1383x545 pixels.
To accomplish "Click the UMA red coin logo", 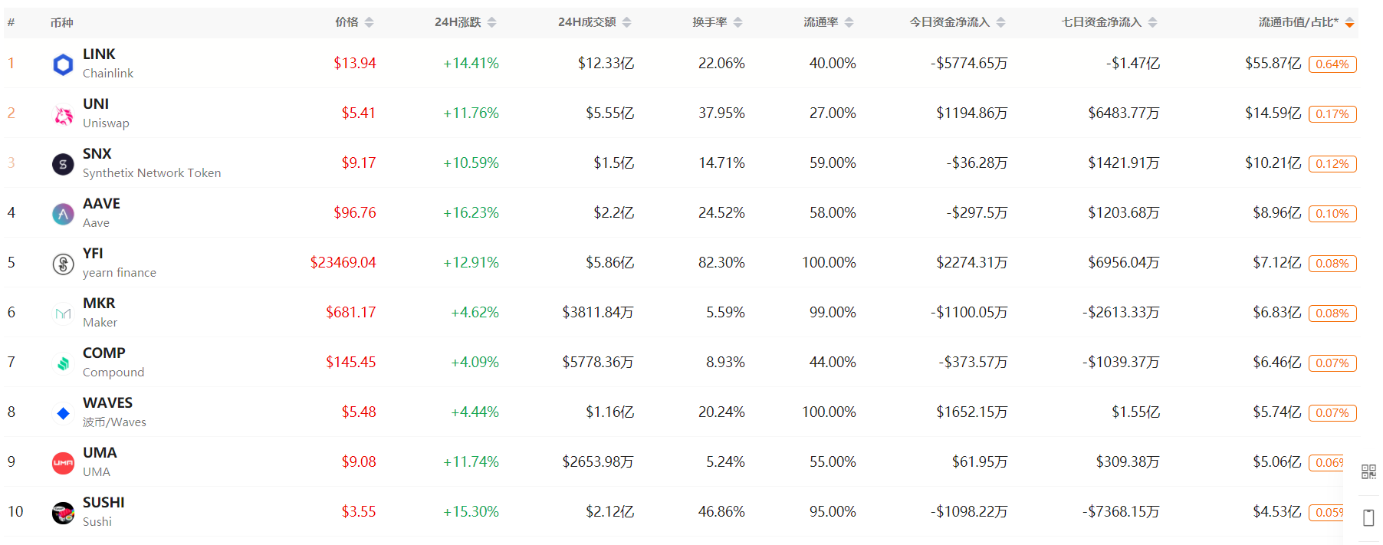I will point(63,463).
